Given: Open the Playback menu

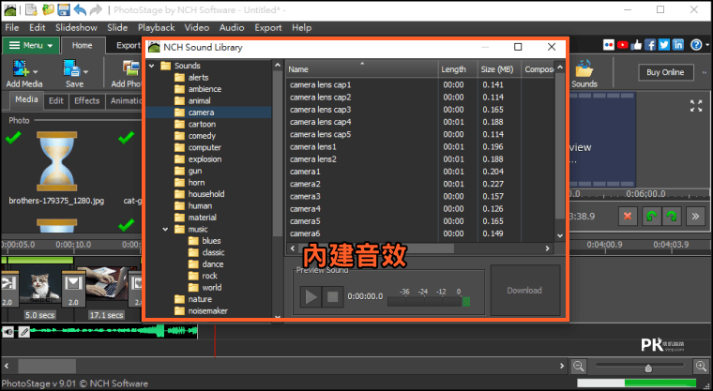Looking at the screenshot, I should [x=157, y=28].
